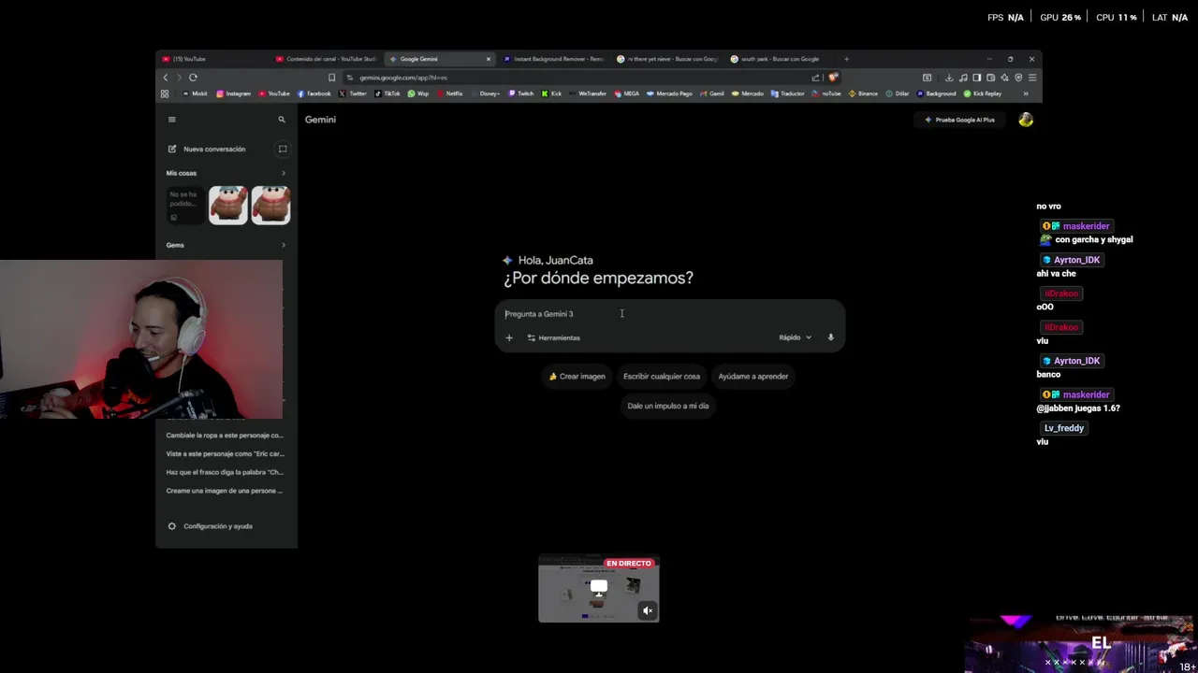Click the share icon in address bar
The width and height of the screenshot is (1198, 673).
(816, 78)
